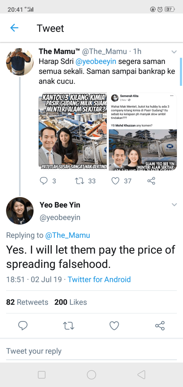Expand options chevron on The Mamu's tweet

[x=174, y=52]
